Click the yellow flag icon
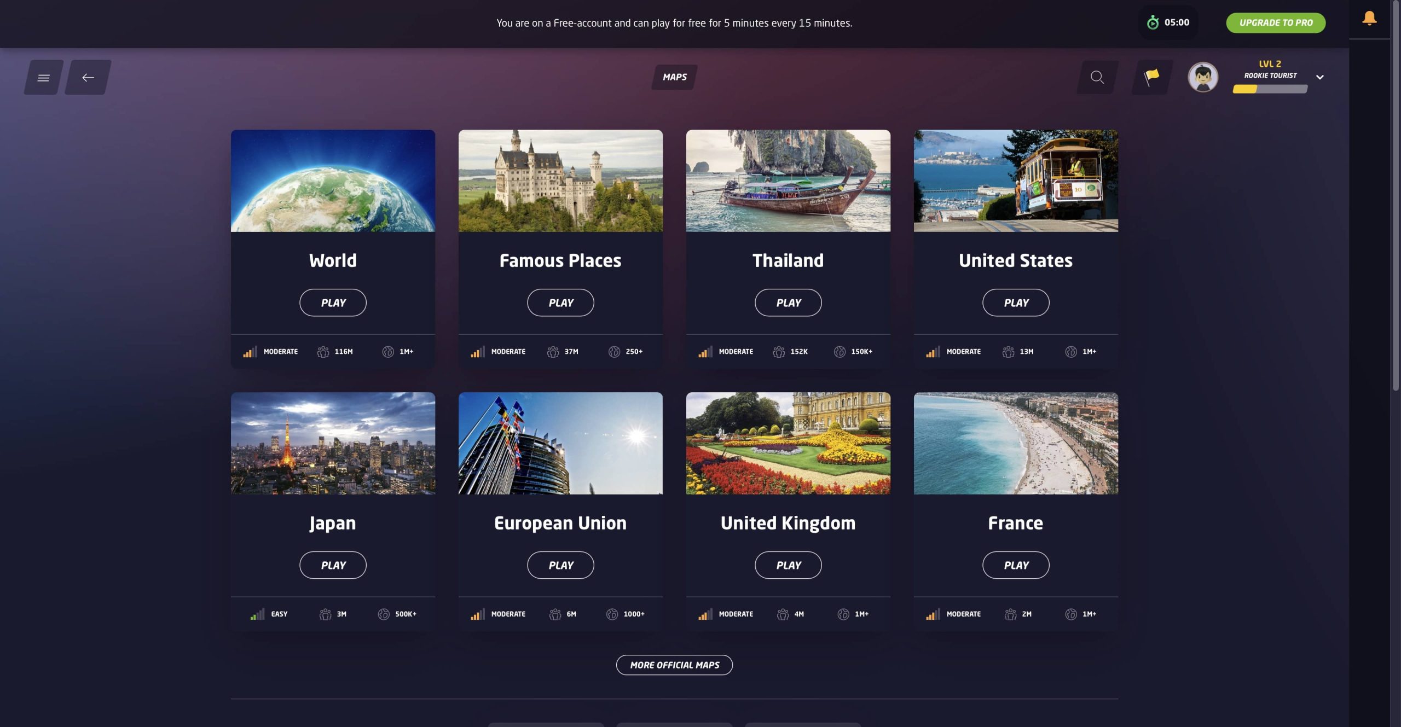Image resolution: width=1401 pixels, height=727 pixels. pyautogui.click(x=1151, y=77)
